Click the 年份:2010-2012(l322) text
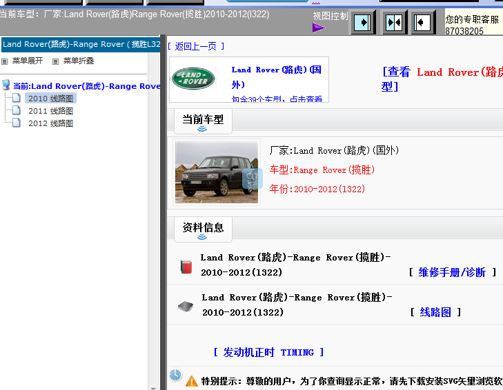The height and width of the screenshot is (390, 503). coord(317,189)
